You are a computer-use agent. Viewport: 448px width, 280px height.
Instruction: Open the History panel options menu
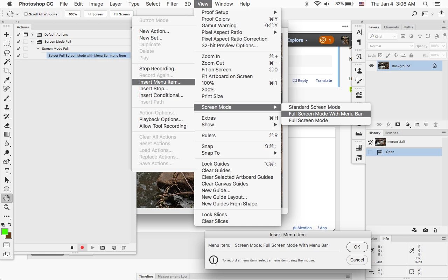point(444,133)
